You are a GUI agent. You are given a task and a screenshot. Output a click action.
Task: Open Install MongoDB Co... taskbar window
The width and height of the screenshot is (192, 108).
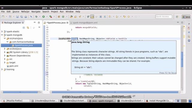pyautogui.click(x=159, y=101)
